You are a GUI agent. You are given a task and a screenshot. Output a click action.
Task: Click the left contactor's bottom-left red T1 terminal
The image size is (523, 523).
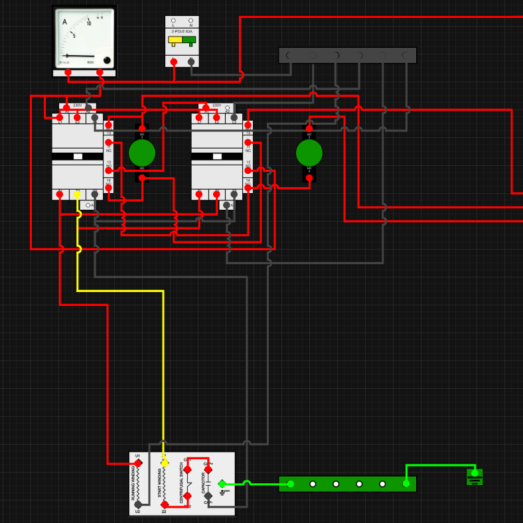tap(60, 194)
